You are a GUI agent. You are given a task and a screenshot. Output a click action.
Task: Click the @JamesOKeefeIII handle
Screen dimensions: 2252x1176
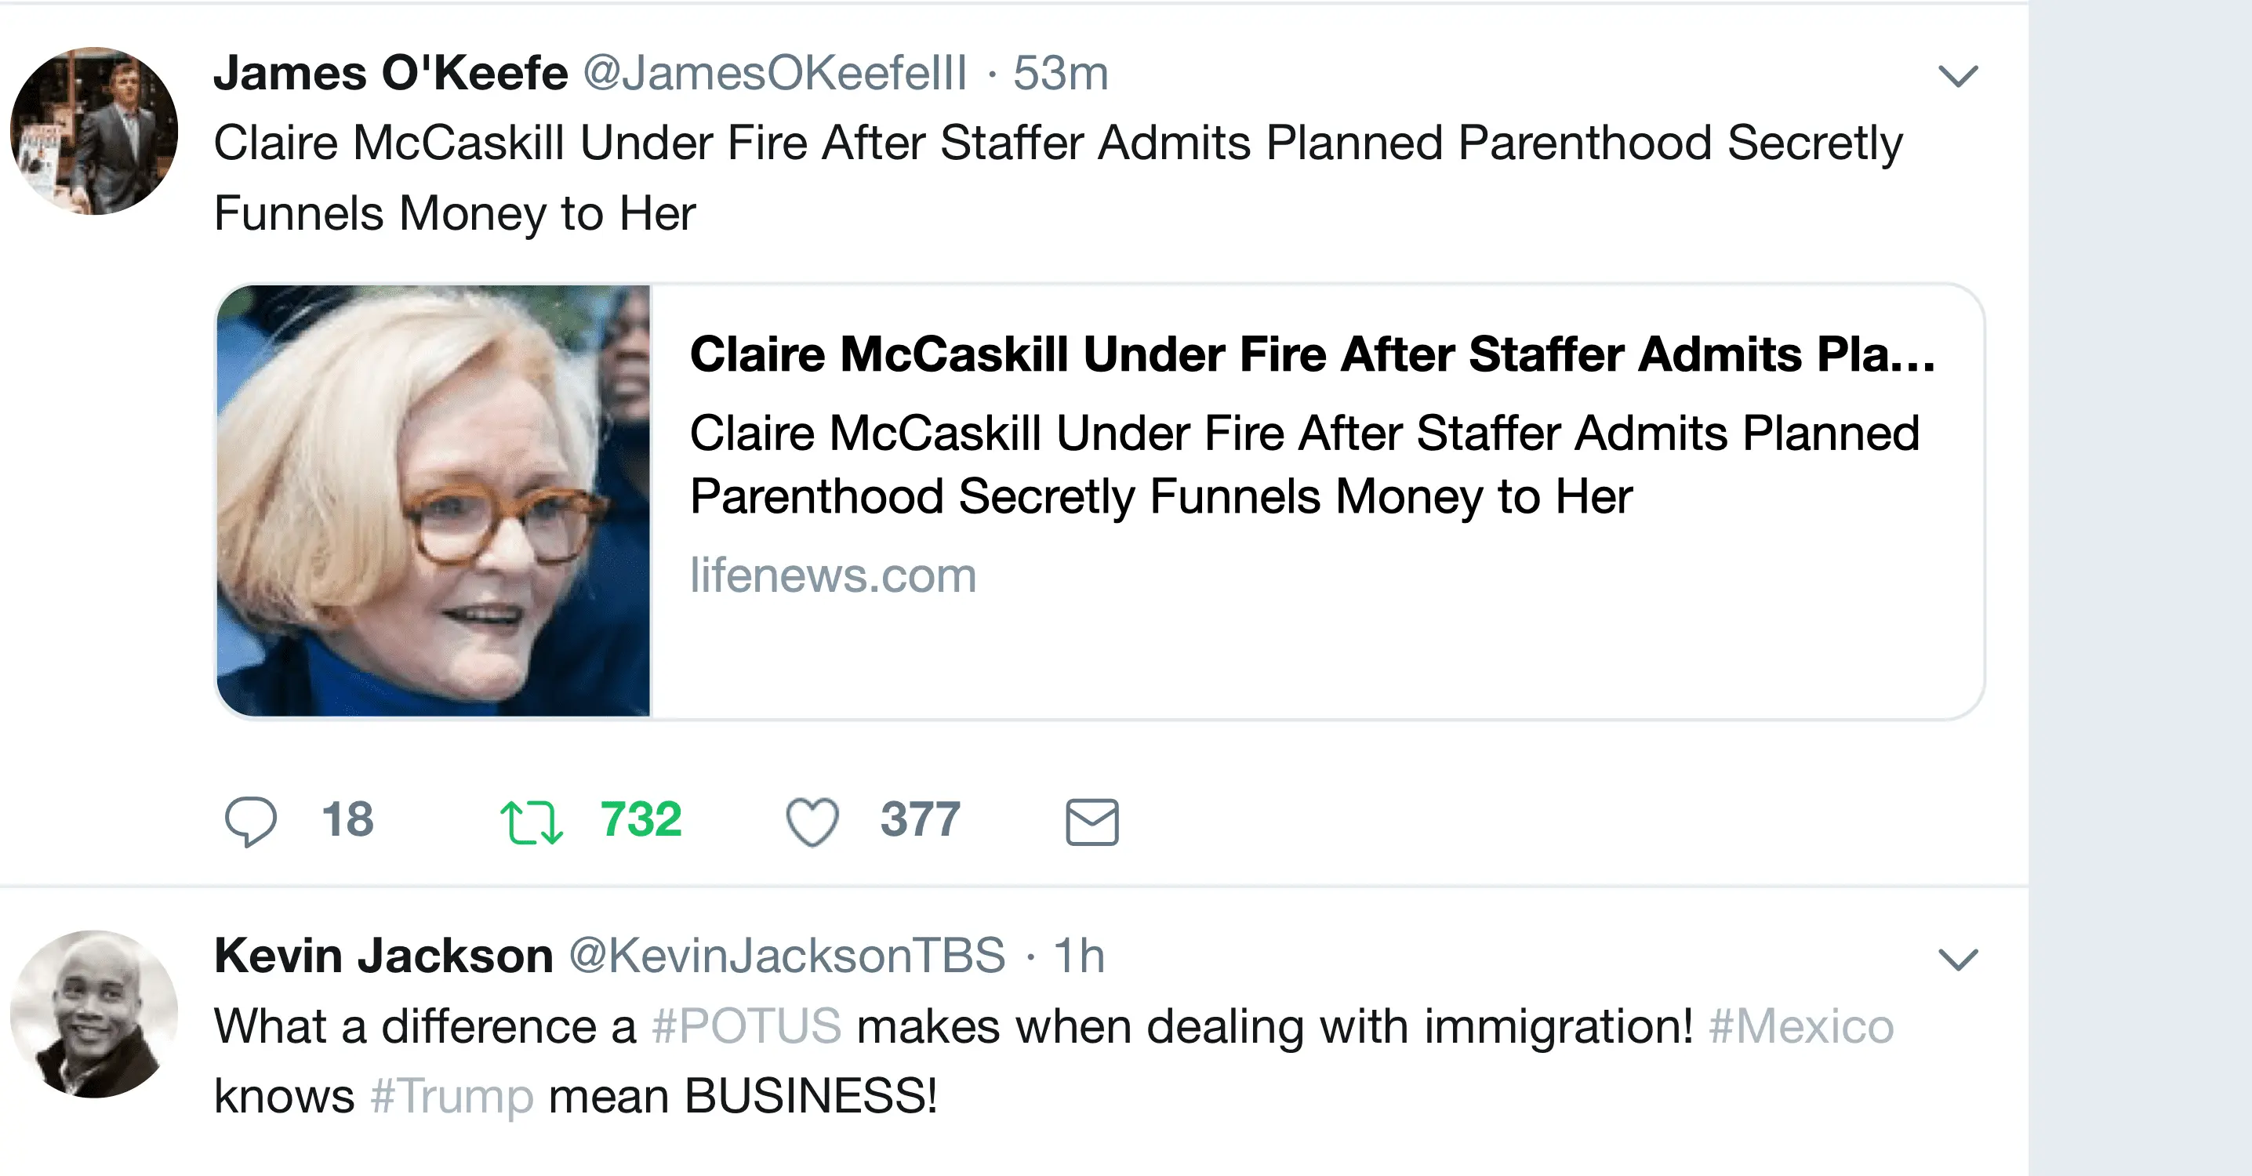(775, 73)
